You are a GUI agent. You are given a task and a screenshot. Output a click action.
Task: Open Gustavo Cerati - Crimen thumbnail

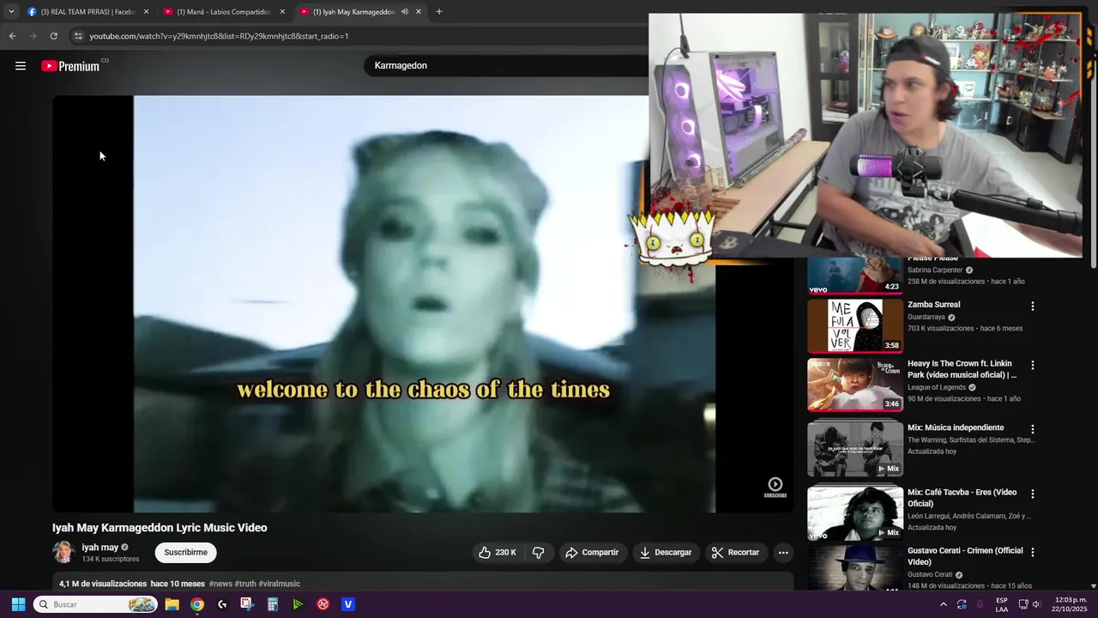(x=855, y=568)
